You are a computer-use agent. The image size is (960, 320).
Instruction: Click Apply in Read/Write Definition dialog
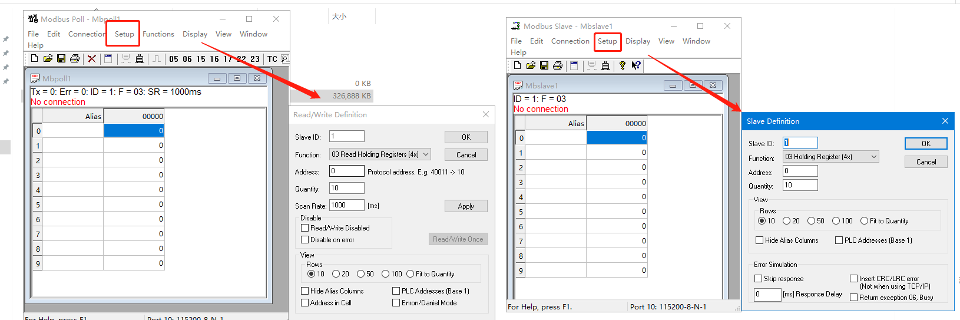pyautogui.click(x=466, y=206)
